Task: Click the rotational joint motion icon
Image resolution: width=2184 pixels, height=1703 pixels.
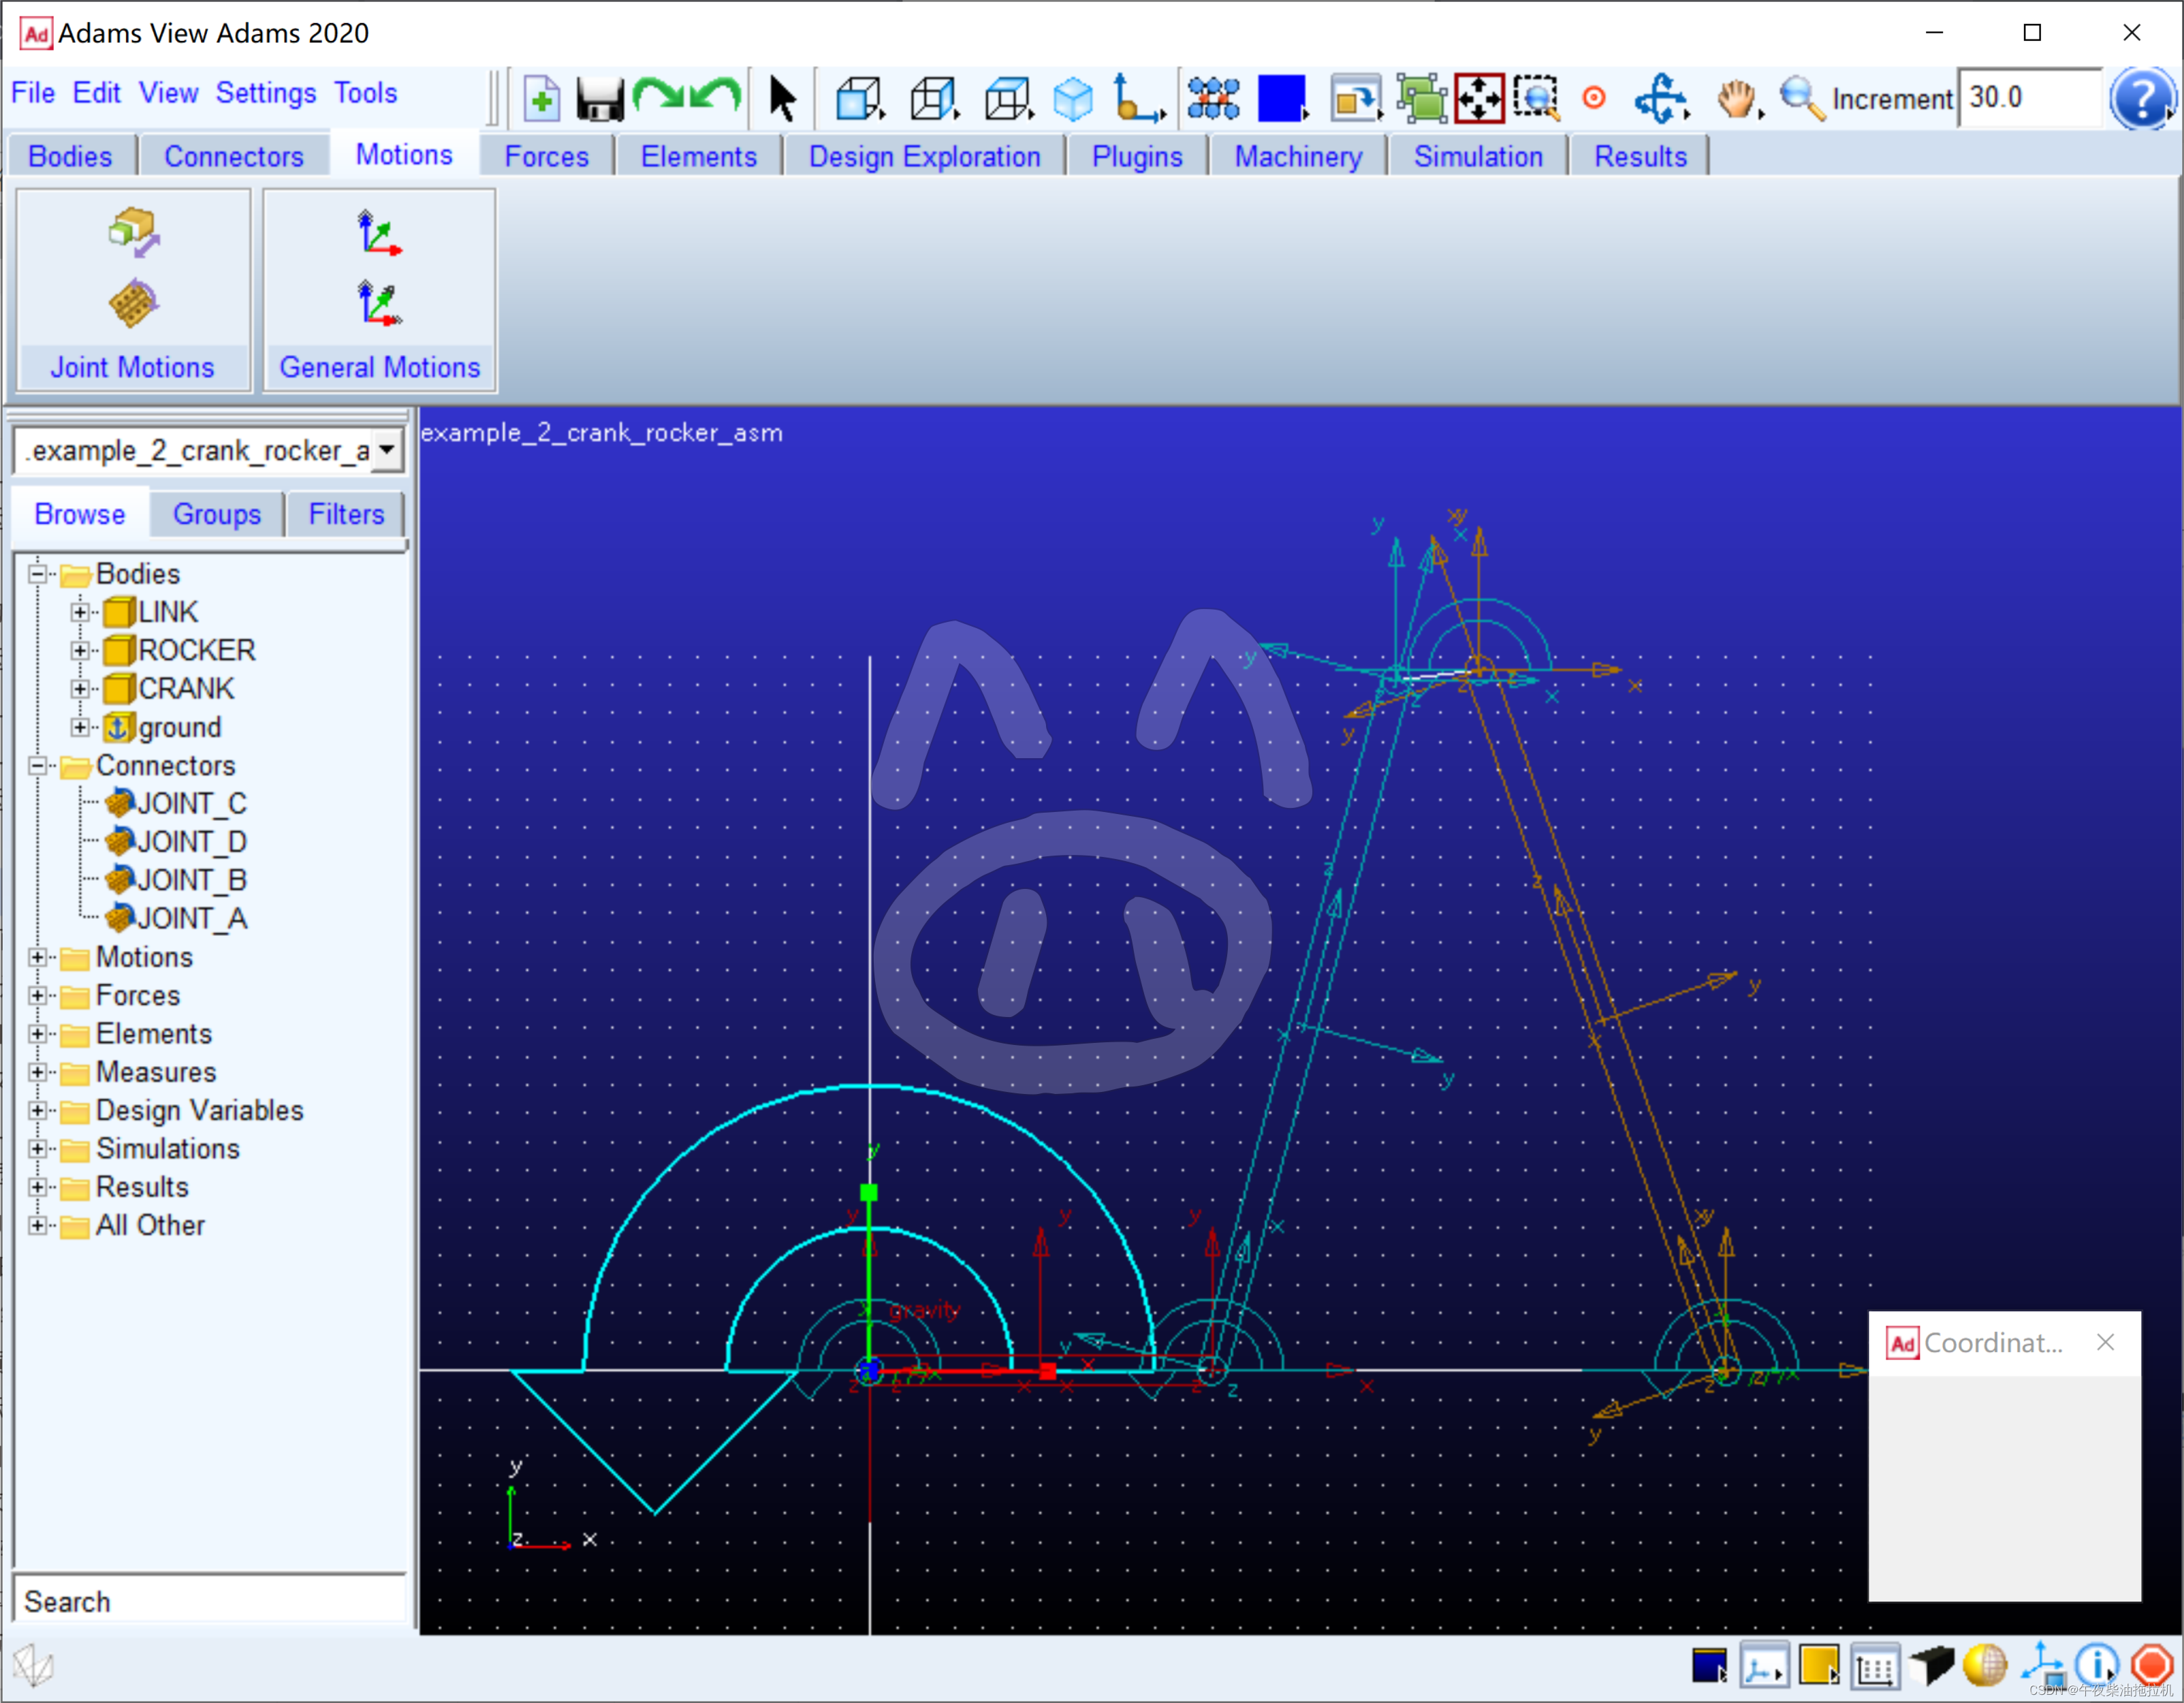Action: 133,303
